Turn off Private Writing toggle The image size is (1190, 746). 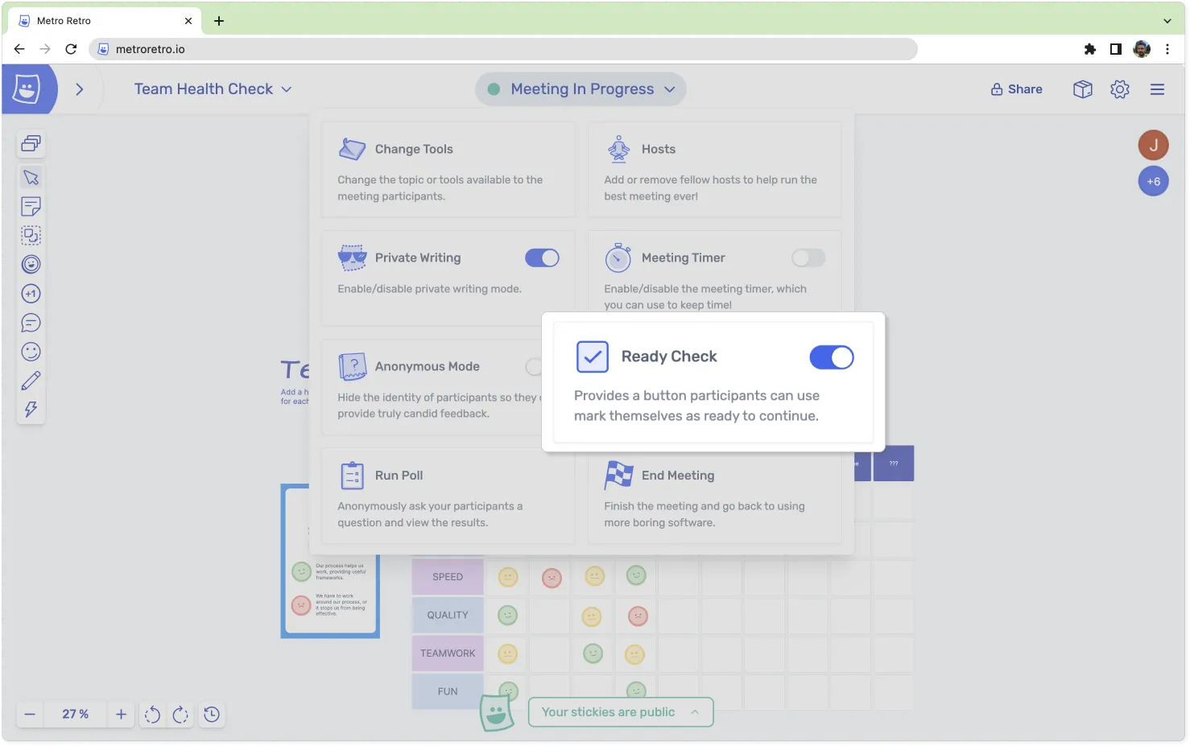pyautogui.click(x=542, y=258)
